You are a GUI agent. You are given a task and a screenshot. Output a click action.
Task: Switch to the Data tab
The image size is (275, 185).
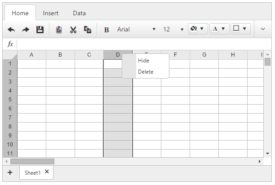point(79,13)
